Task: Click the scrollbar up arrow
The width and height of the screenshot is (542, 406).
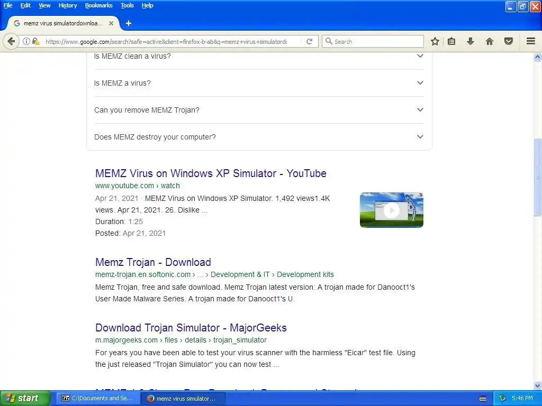Action: click(x=538, y=57)
